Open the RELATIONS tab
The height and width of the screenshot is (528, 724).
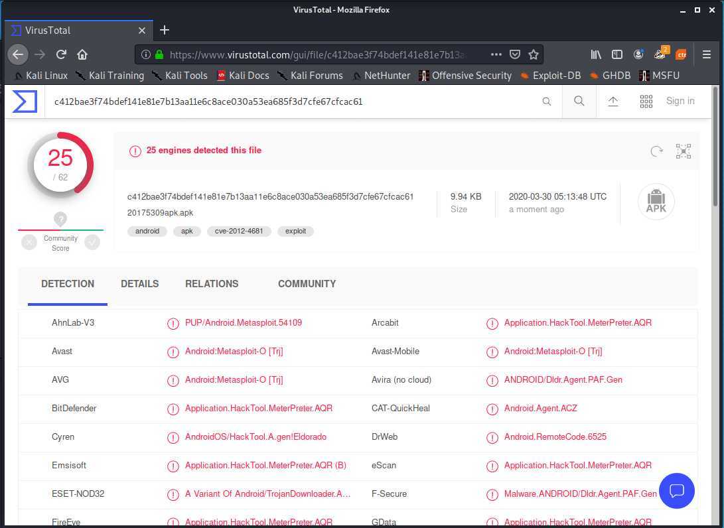coord(212,284)
